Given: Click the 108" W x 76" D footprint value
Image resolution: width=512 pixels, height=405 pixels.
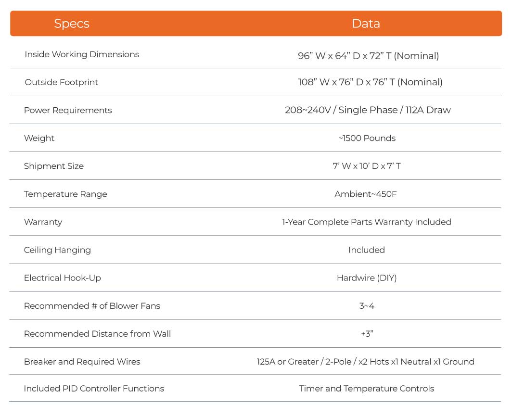Looking at the screenshot, I should pos(370,82).
